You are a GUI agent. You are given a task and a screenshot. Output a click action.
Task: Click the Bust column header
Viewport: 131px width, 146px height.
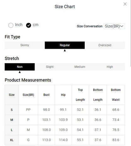[x=46, y=95]
